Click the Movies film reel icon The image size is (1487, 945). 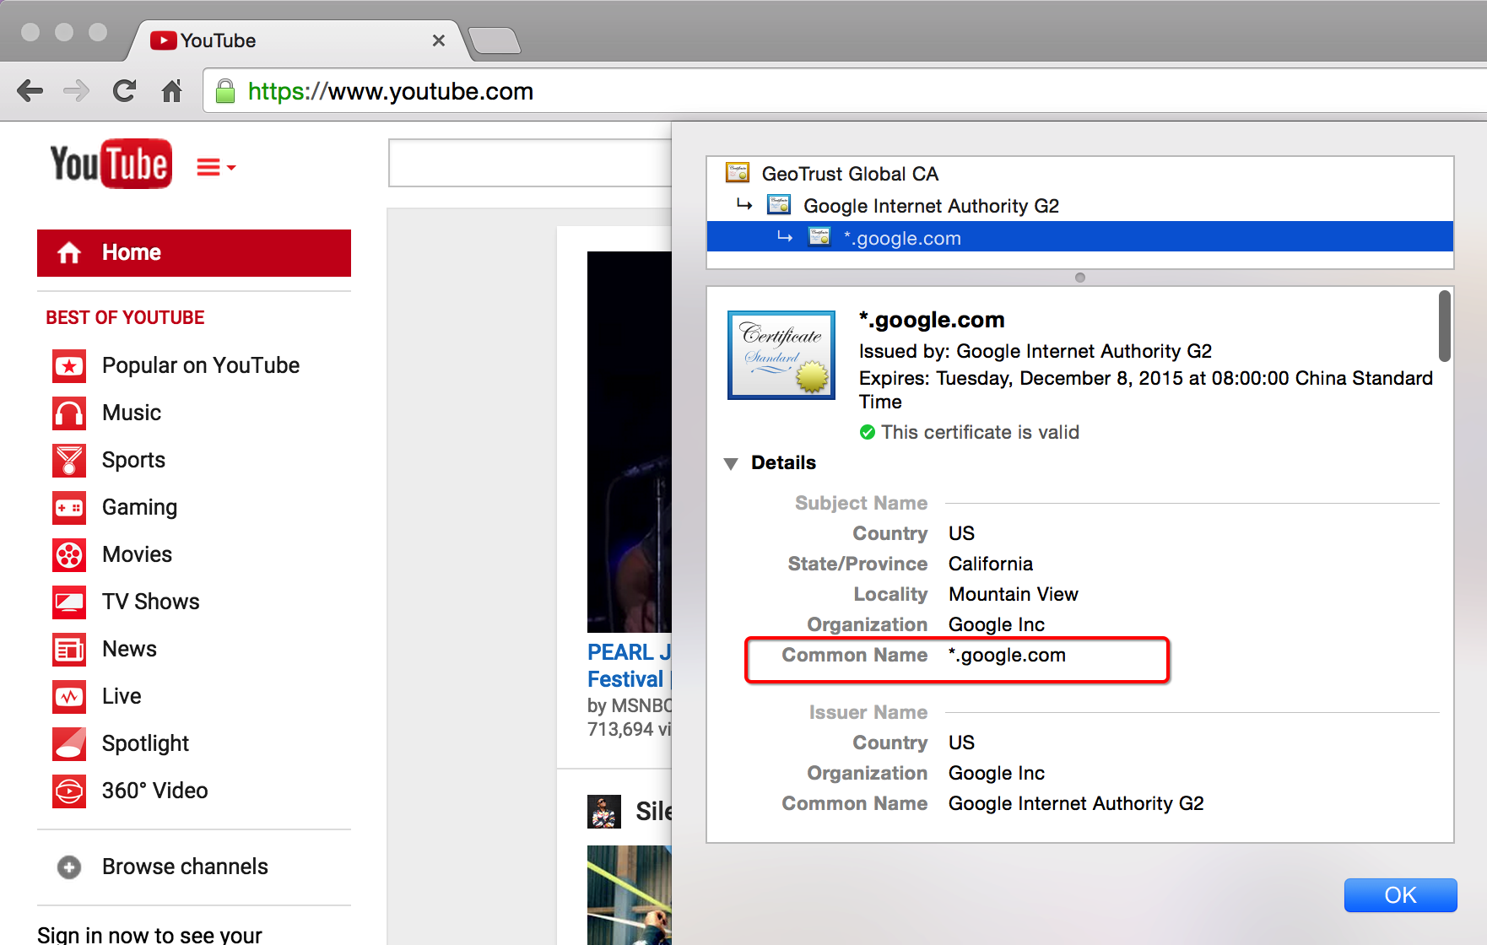coord(69,555)
